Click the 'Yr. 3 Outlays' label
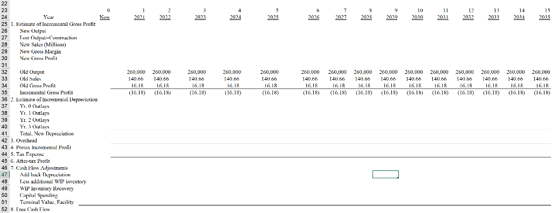The height and width of the screenshot is (213, 552). pyautogui.click(x=34, y=127)
